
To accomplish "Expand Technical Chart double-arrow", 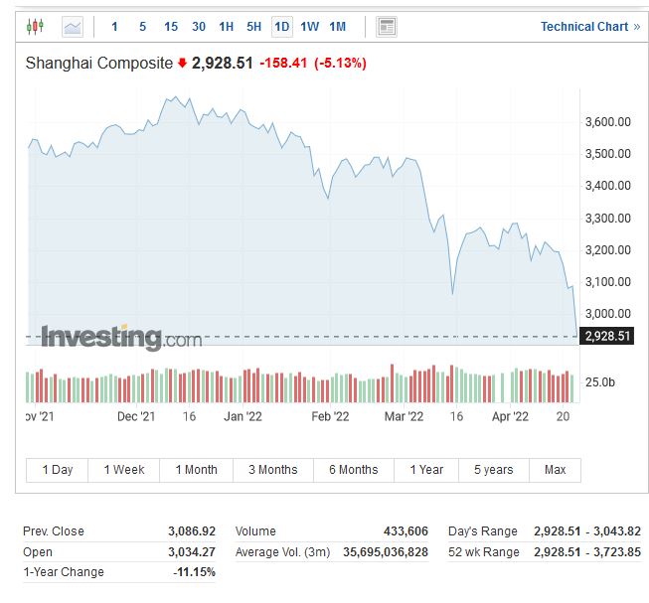I will click(x=637, y=27).
